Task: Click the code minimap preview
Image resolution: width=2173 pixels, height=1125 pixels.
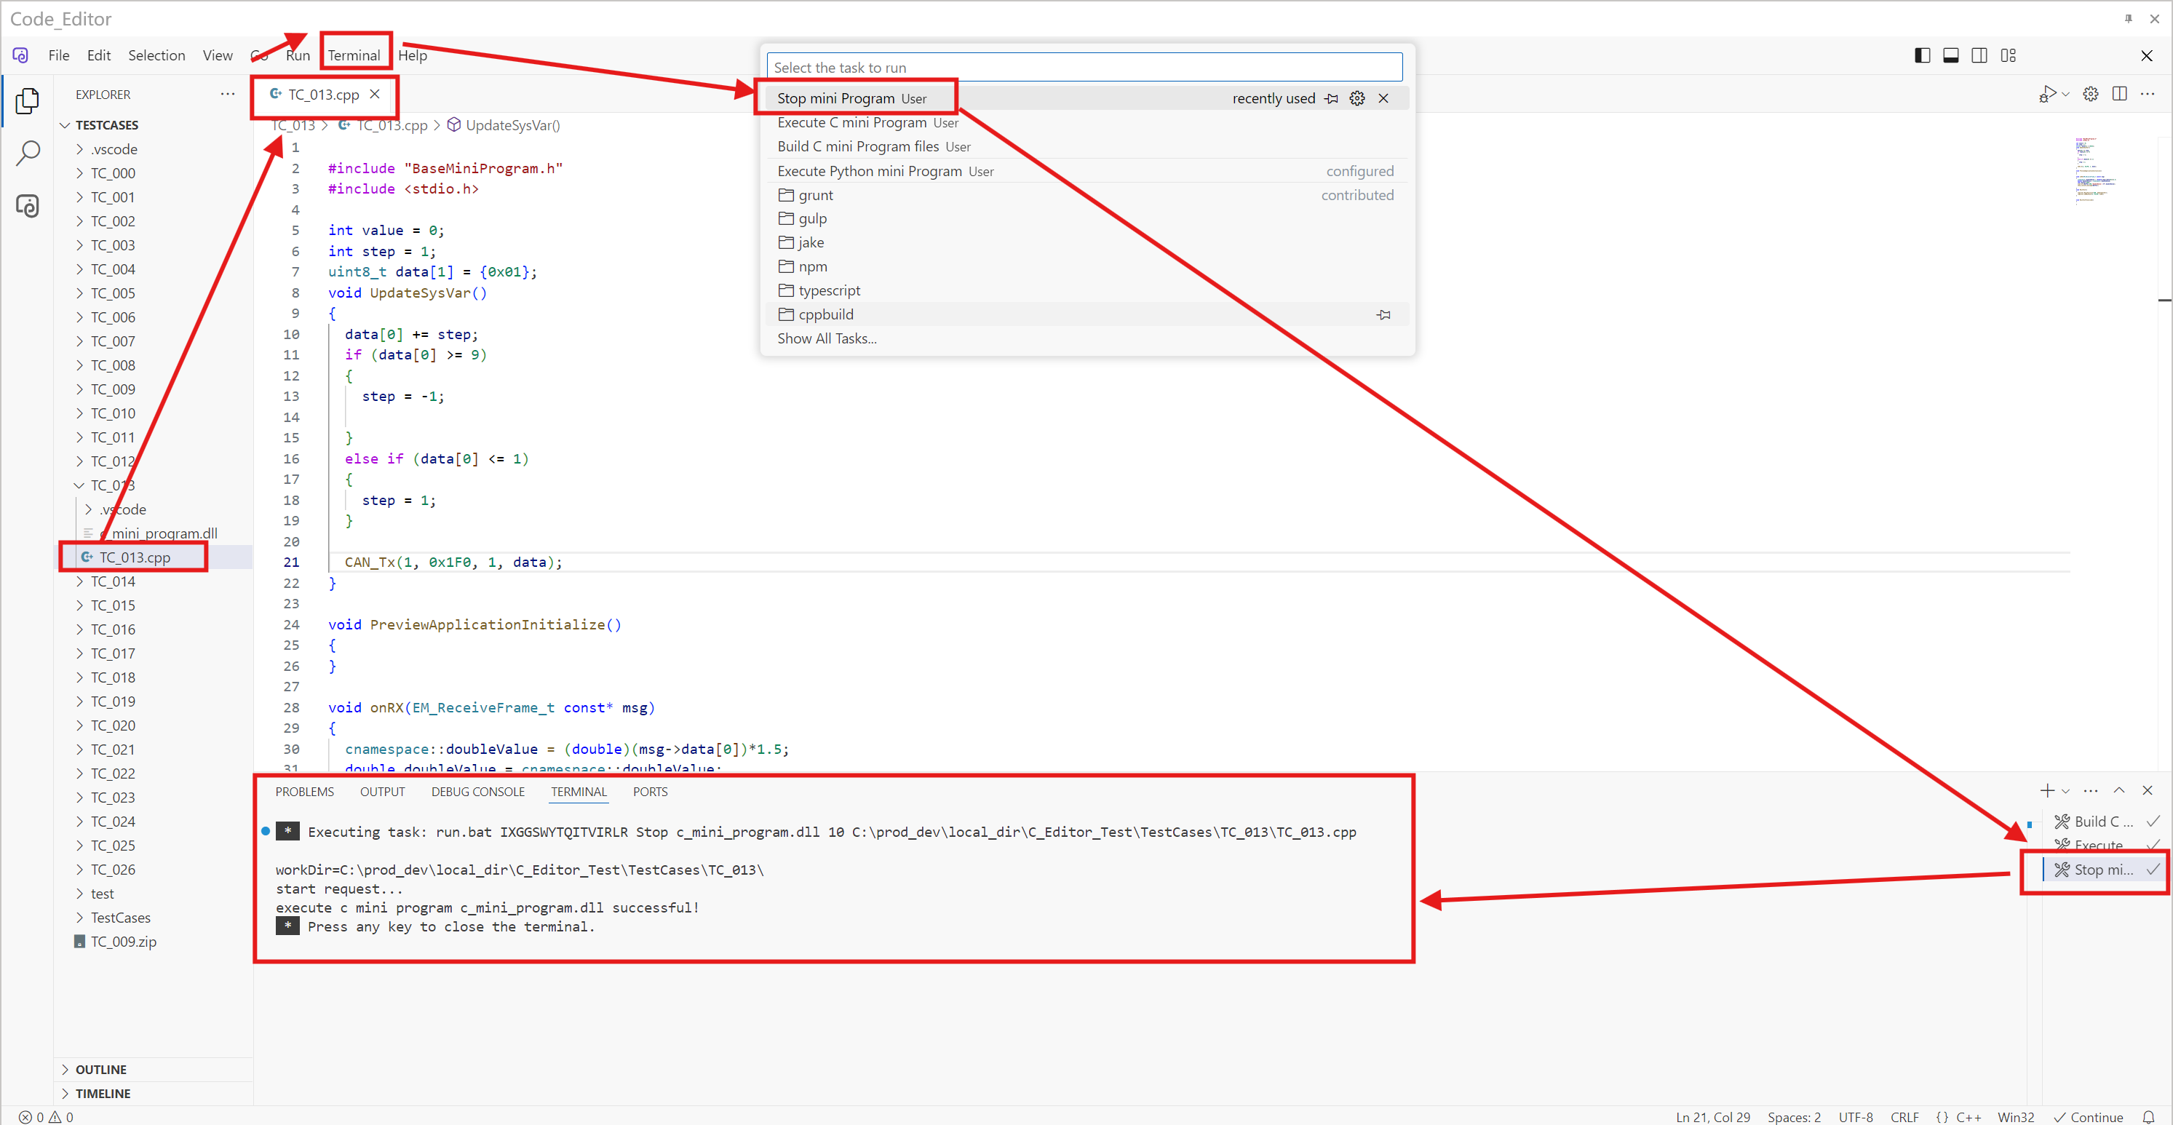Action: coord(2094,169)
